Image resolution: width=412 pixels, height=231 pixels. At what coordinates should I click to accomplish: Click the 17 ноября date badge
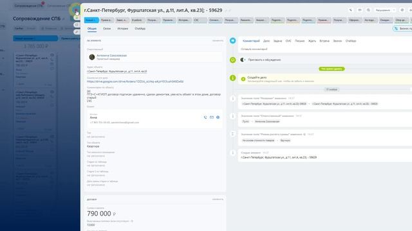point(332,90)
